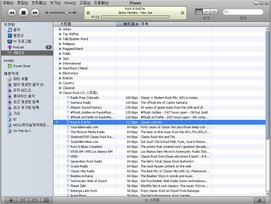Expand the Country category
This screenshot has height=204, width=271.
point(60,83)
